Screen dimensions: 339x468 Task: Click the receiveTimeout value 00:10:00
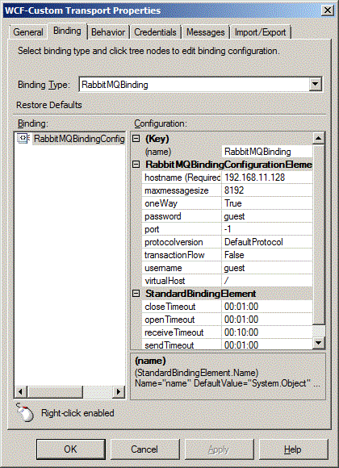point(267,332)
